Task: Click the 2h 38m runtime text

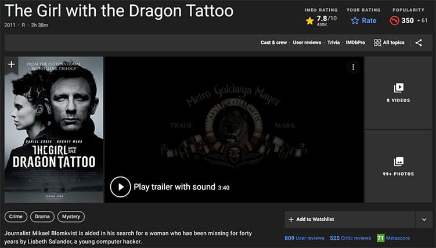Action: (39, 25)
